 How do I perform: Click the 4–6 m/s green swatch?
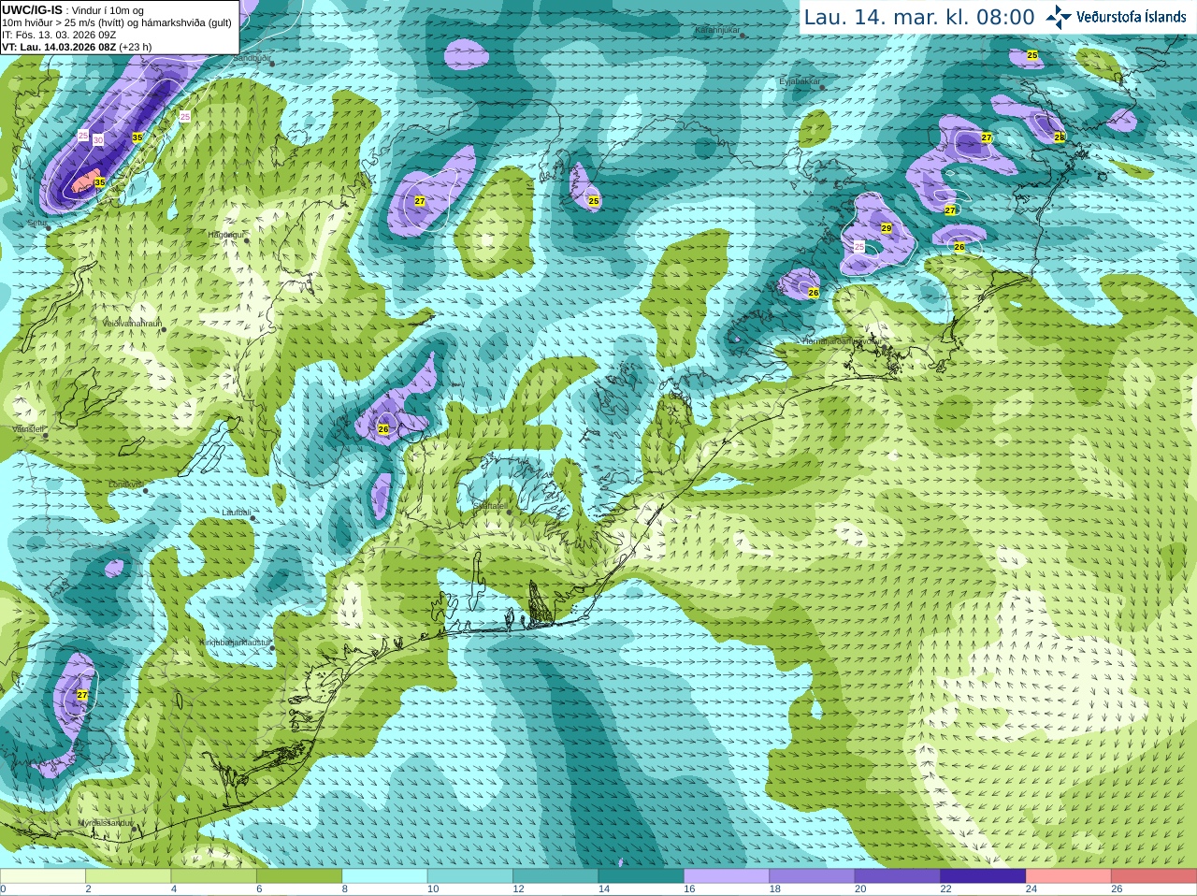tap(213, 876)
